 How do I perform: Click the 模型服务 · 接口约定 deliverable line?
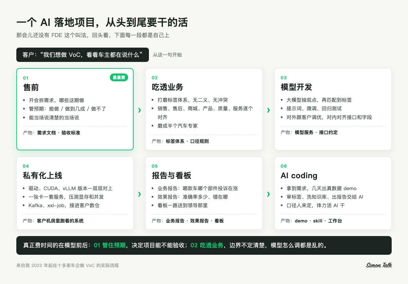pos(309,133)
